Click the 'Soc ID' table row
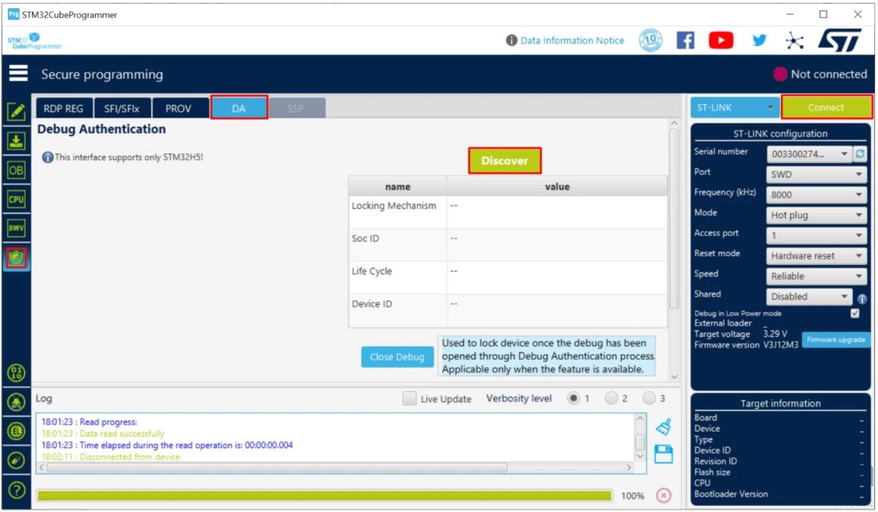Viewport: 878px width, 512px height. [x=508, y=245]
